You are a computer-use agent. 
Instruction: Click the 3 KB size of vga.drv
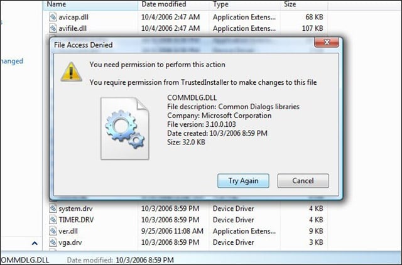click(x=316, y=242)
